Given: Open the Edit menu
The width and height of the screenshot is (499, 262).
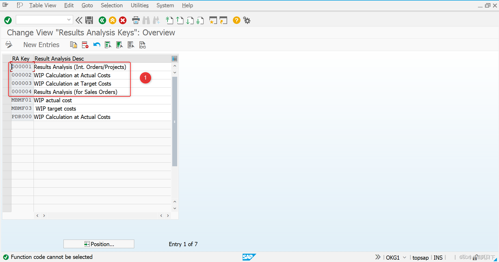Looking at the screenshot, I should tap(69, 5).
